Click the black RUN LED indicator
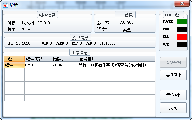The height and width of the screenshot is (120, 192). pyautogui.click(x=182, y=30)
